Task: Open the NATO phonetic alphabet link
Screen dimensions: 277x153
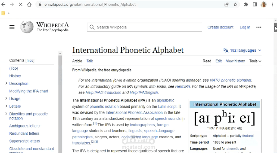Action: pyautogui.click(x=230, y=80)
